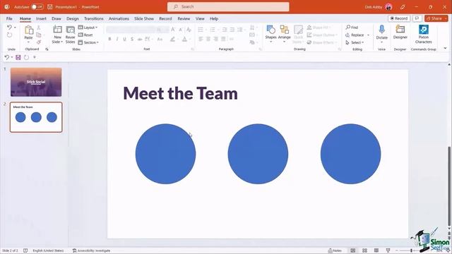Launch Pixton Characters add-in
The width and height of the screenshot is (452, 254).
424,34
